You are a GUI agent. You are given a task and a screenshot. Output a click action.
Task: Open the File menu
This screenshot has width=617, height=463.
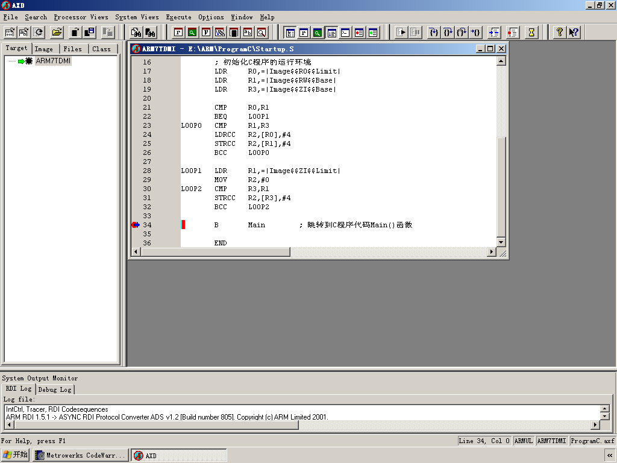pos(11,17)
